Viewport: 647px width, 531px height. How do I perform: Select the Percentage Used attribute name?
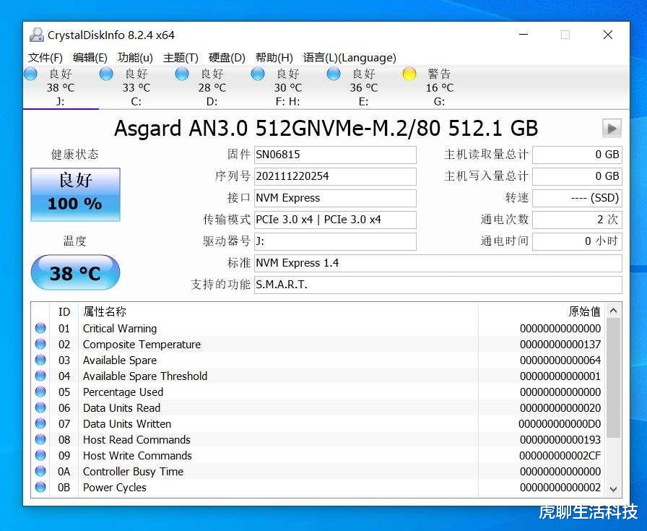(x=123, y=392)
